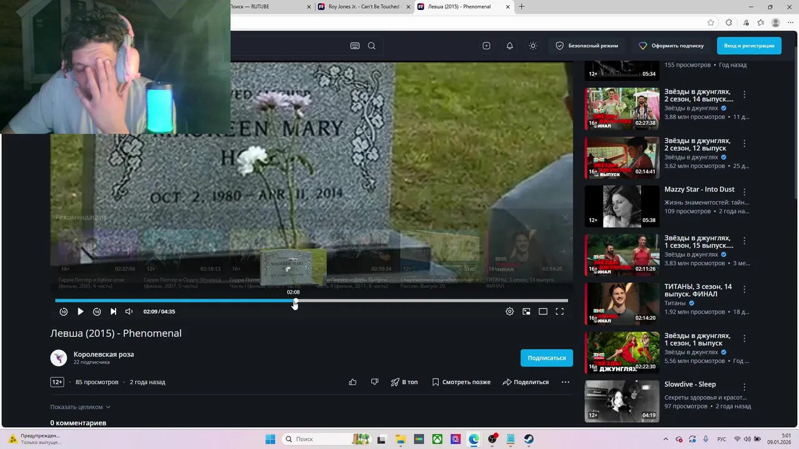This screenshot has width=799, height=449.
Task: Open the on-screen keyboard icon in search
Action: pos(355,46)
